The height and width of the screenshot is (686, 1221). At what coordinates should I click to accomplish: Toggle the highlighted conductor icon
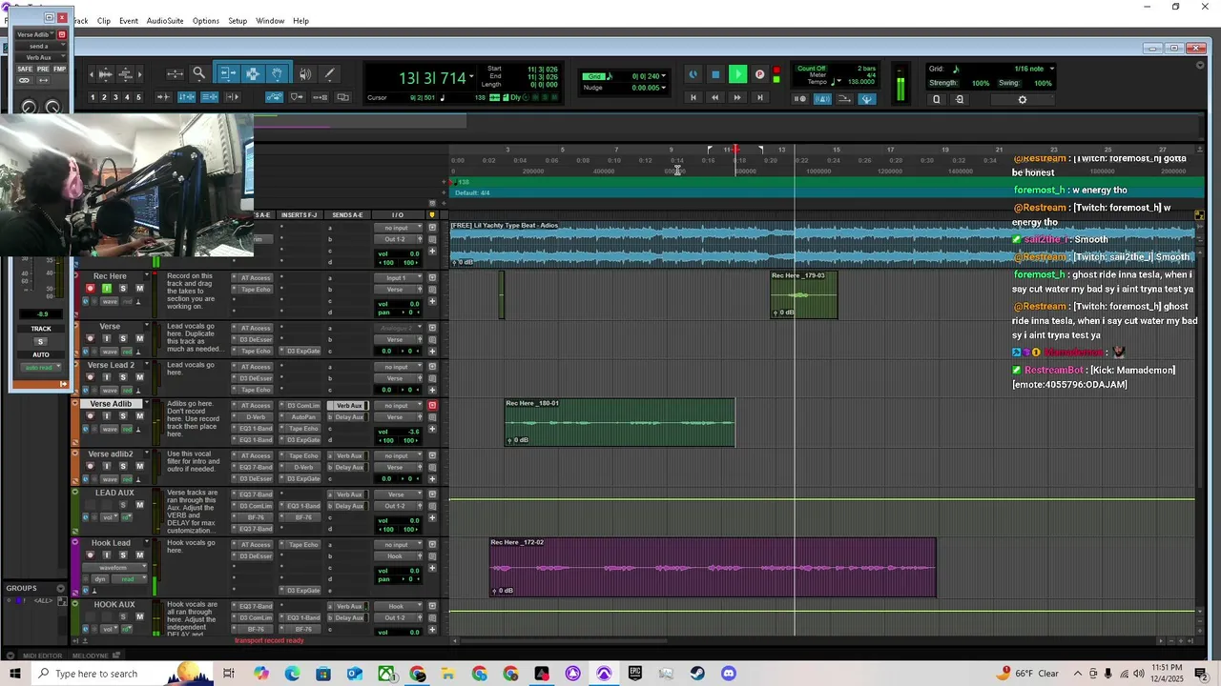pyautogui.click(x=866, y=98)
